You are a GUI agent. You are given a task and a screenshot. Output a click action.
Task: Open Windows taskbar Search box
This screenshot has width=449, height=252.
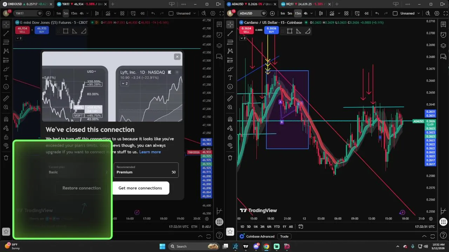point(194,246)
